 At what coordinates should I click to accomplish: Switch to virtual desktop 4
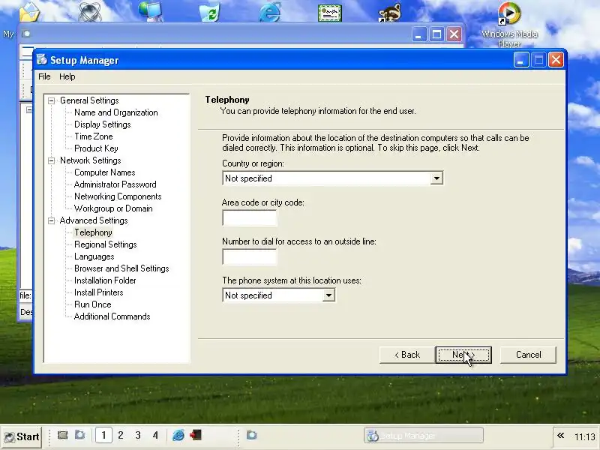click(x=155, y=435)
